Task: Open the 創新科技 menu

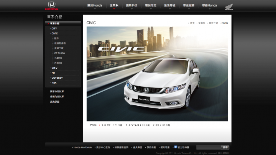Action: point(131,5)
